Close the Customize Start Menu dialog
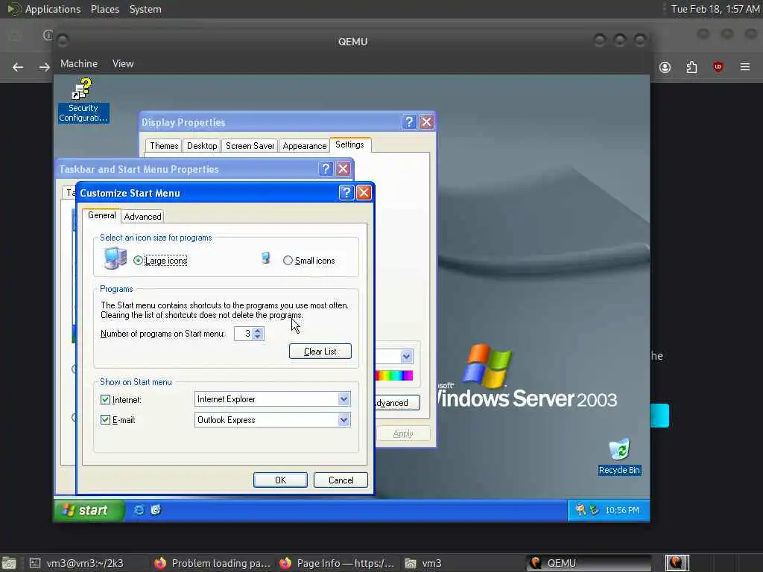The width and height of the screenshot is (763, 572). pyautogui.click(x=364, y=193)
